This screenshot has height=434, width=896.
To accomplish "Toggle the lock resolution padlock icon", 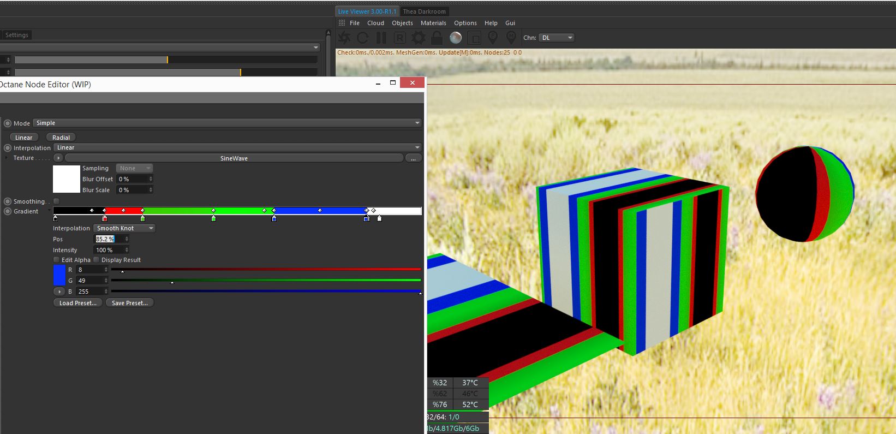I will click(437, 38).
